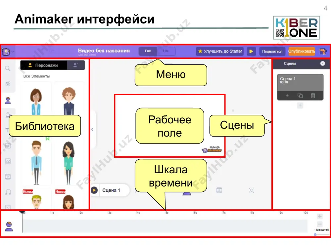Select the Characters icon in sidebar
This screenshot has height=248, width=331.
(8, 100)
